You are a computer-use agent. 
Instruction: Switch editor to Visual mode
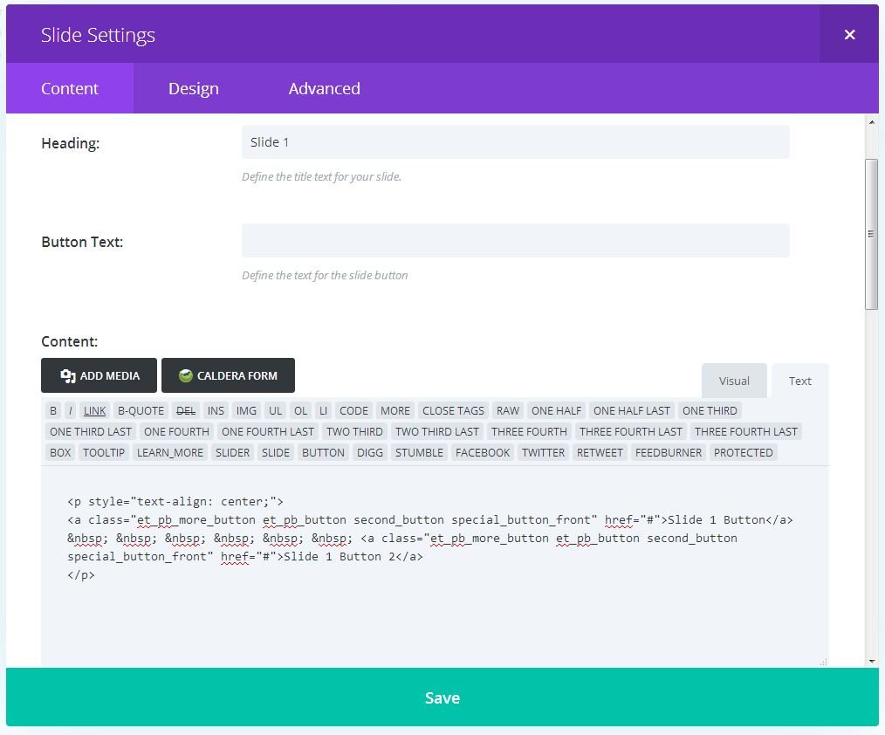tap(734, 381)
